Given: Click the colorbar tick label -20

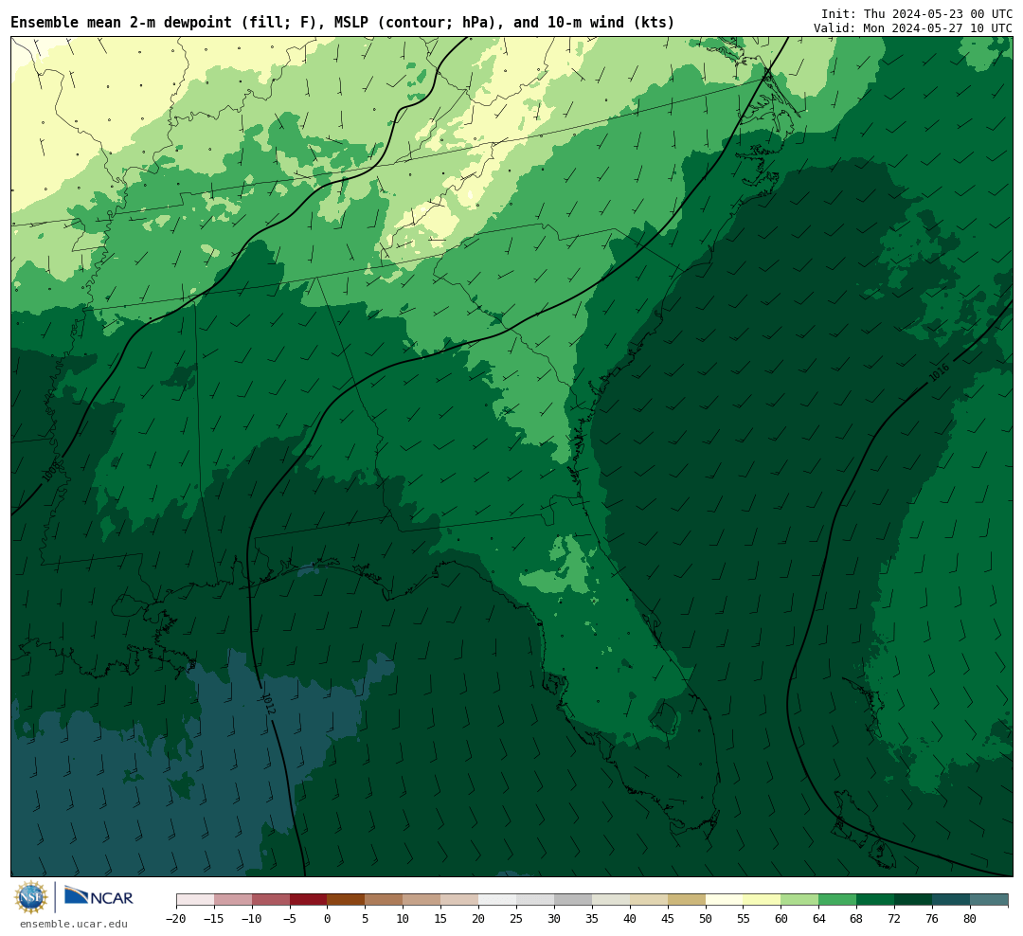Looking at the screenshot, I should [x=176, y=919].
